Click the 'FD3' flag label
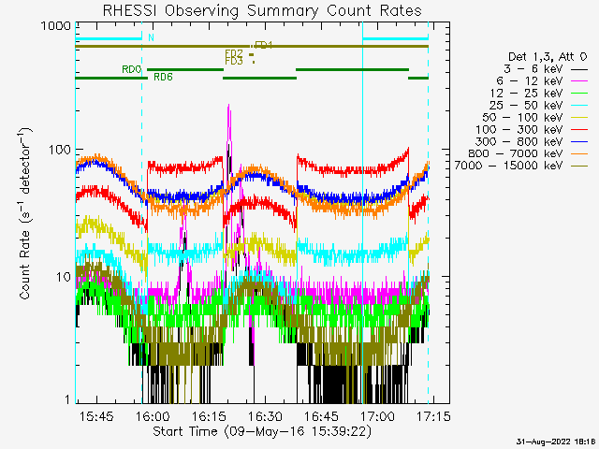 234,61
